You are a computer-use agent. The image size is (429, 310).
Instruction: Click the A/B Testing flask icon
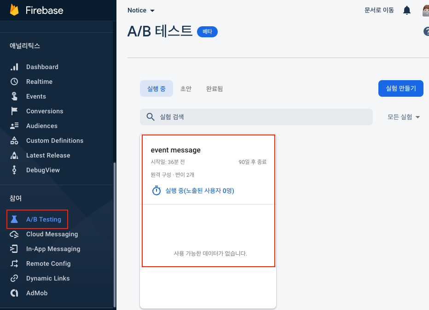point(14,219)
